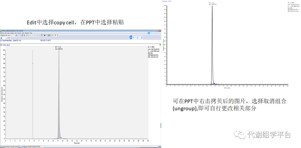Viewport: 301px width, 148px height.
Task: Click the 'Time (min)' axis label in Qual Browser
Action: click(x=77, y=143)
